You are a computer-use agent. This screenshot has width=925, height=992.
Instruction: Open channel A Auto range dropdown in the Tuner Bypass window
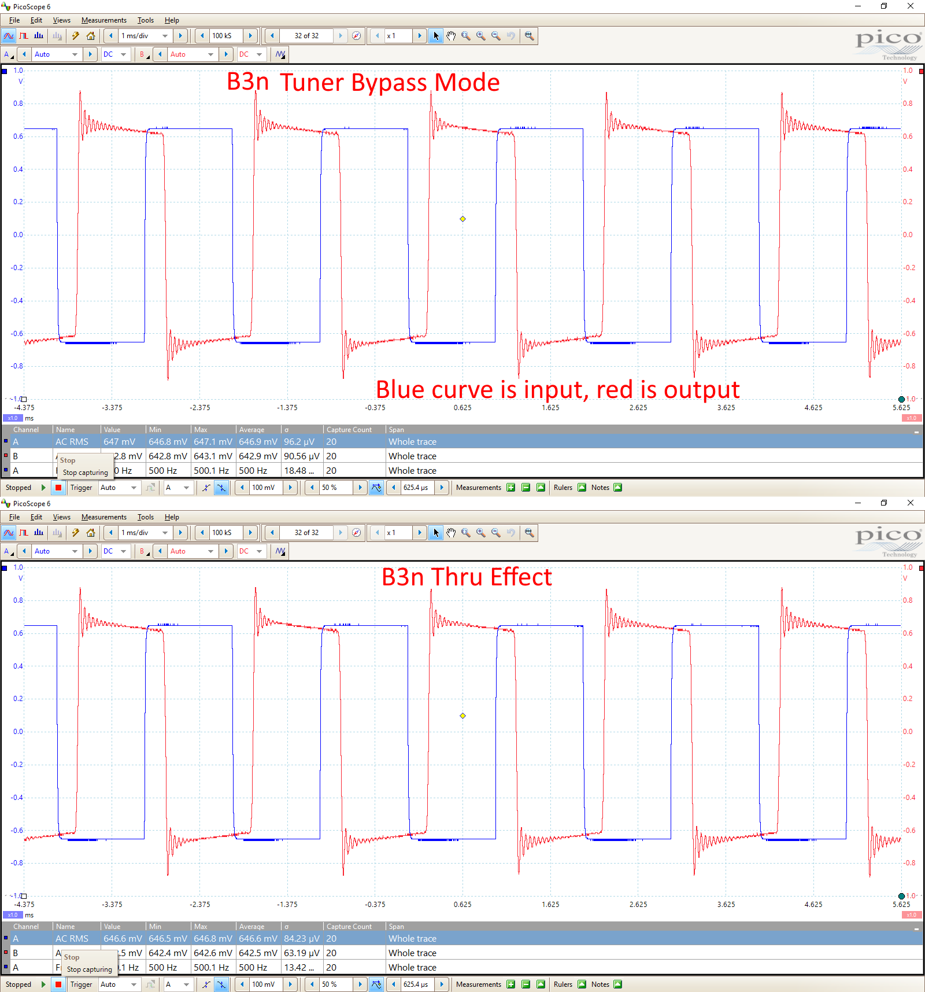56,54
